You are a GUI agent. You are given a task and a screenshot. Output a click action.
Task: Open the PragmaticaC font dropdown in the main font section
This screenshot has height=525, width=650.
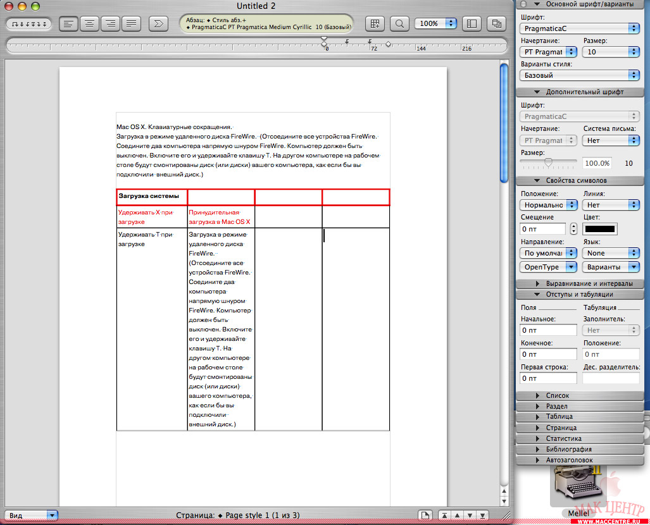[x=580, y=28]
